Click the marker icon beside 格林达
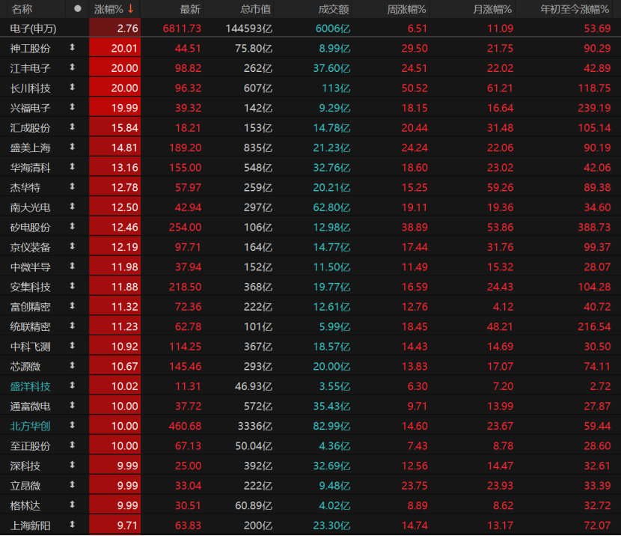Screen dimensions: 621x536 coord(72,505)
